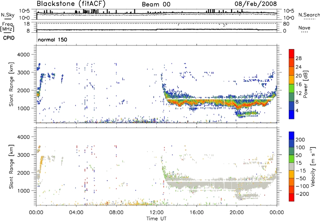Click the frequency '18' tick label
The image size is (320, 221).
click(x=27, y=24)
